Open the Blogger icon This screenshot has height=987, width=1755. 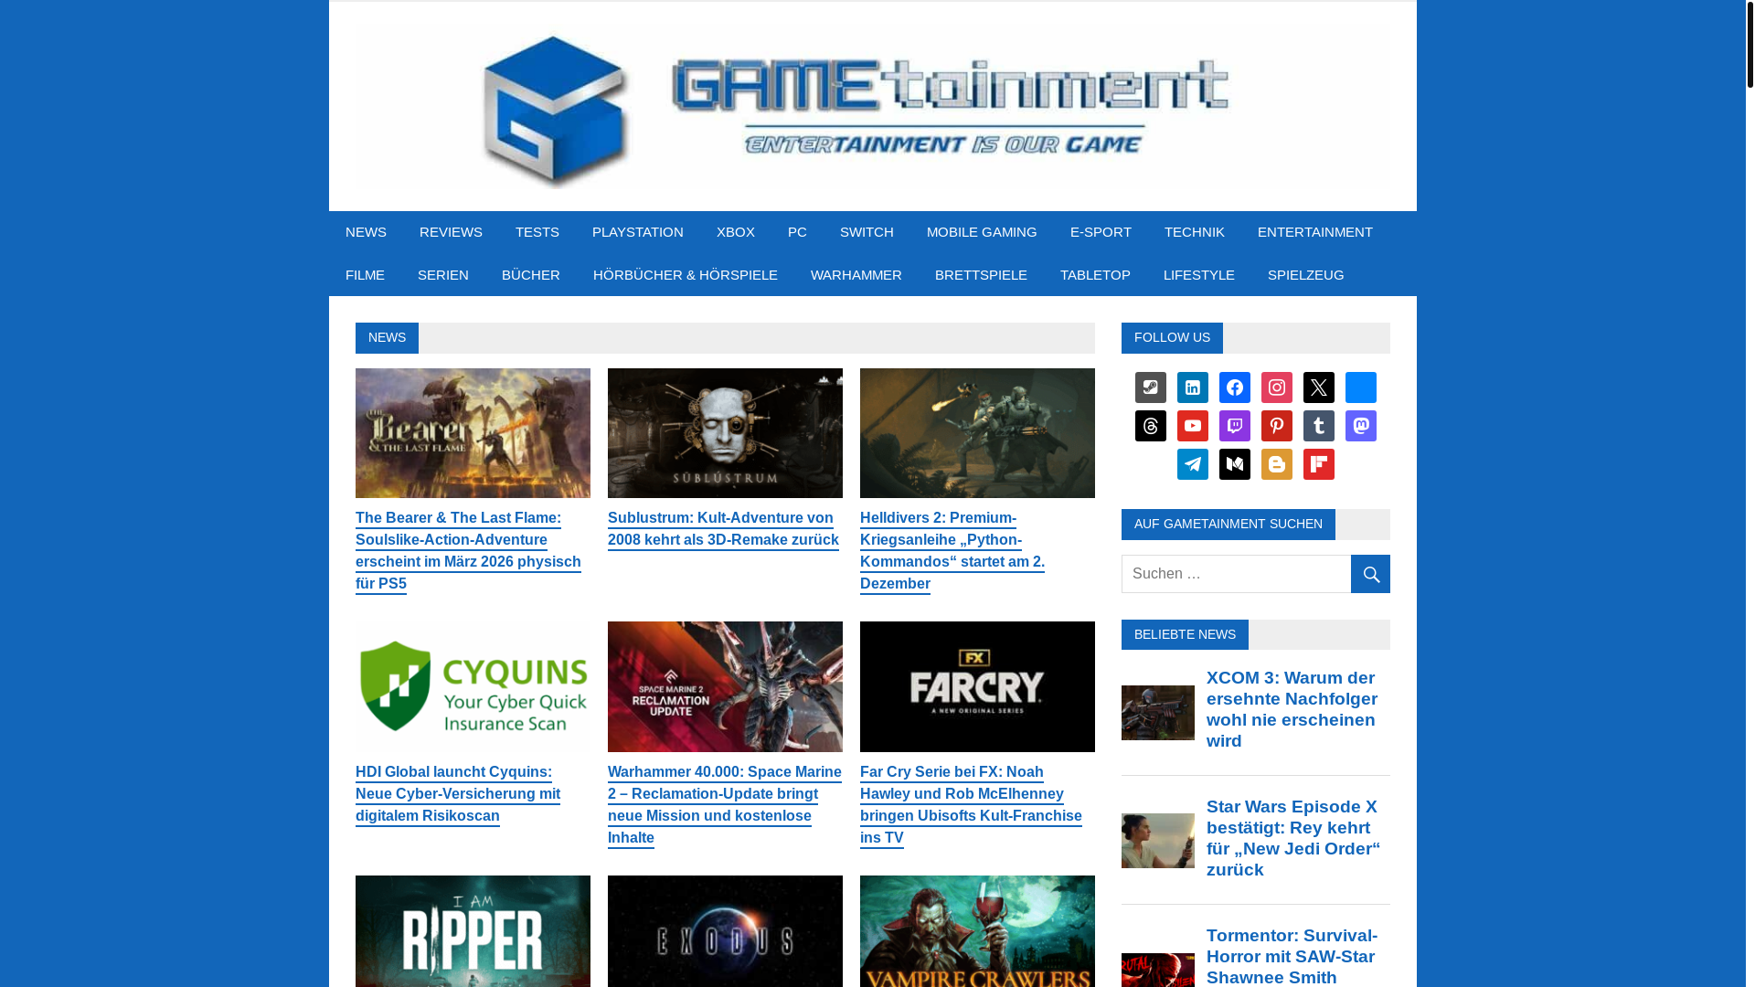pyautogui.click(x=1276, y=464)
